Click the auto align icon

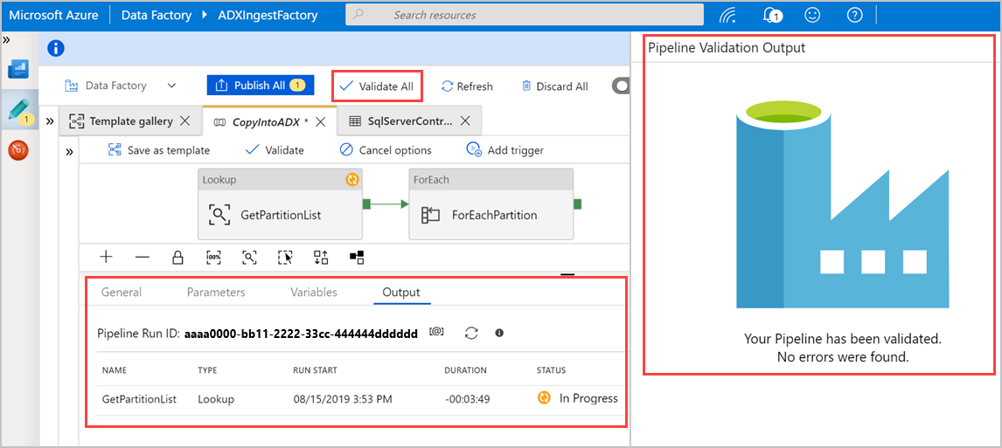tap(321, 257)
